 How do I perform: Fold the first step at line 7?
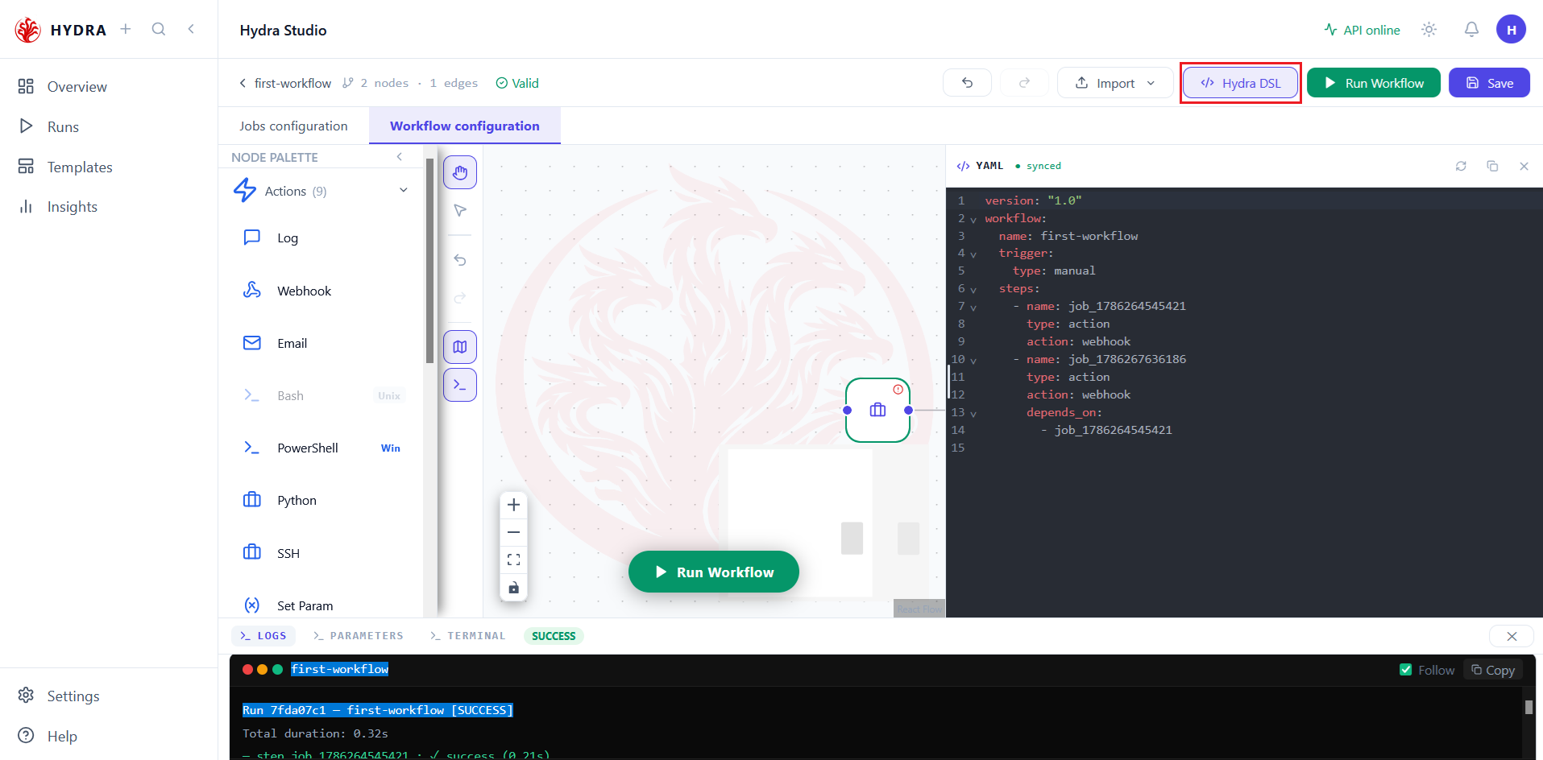pos(973,307)
